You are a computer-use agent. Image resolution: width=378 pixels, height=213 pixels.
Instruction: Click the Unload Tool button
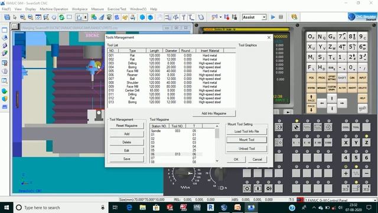[247, 149]
